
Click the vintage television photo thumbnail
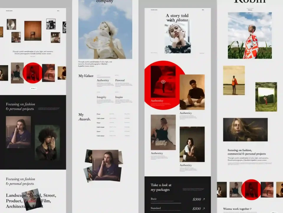pos(33,31)
